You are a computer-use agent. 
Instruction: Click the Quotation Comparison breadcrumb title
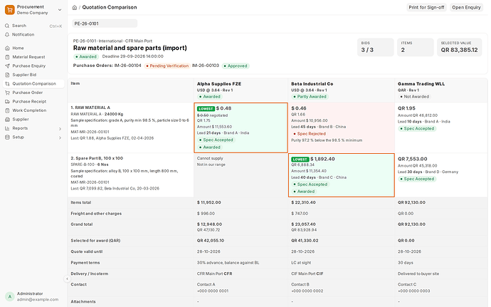110,7
